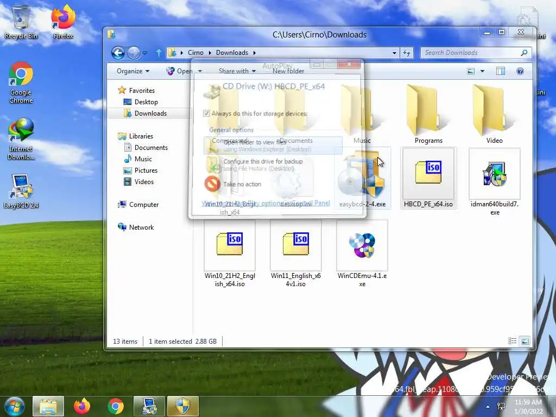
Task: Switch to large icons view in the status bar
Action: [525, 341]
